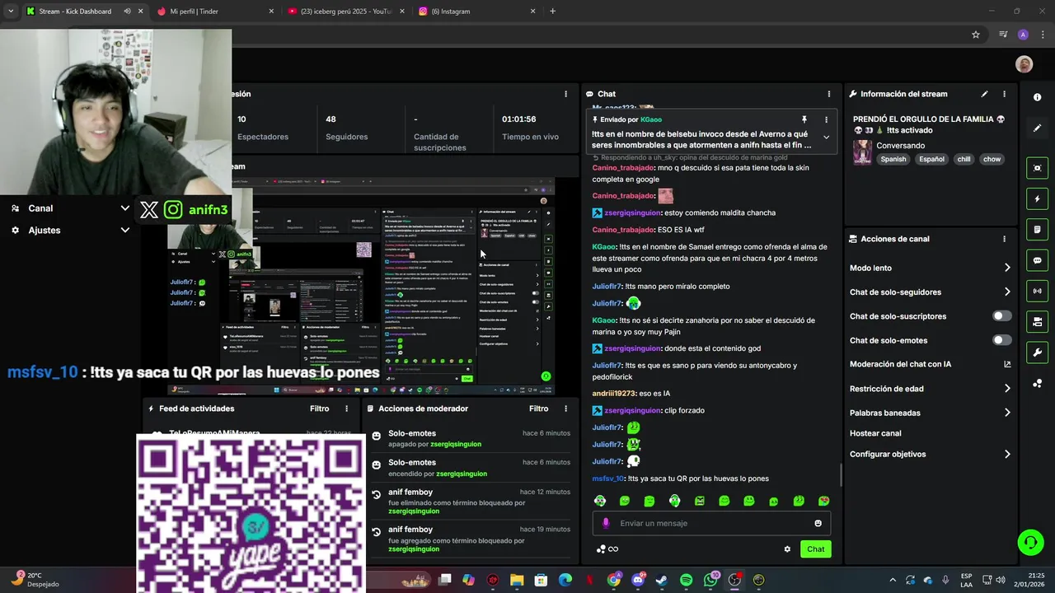
Task: Expand Modo lento options
Action: (x=1007, y=268)
